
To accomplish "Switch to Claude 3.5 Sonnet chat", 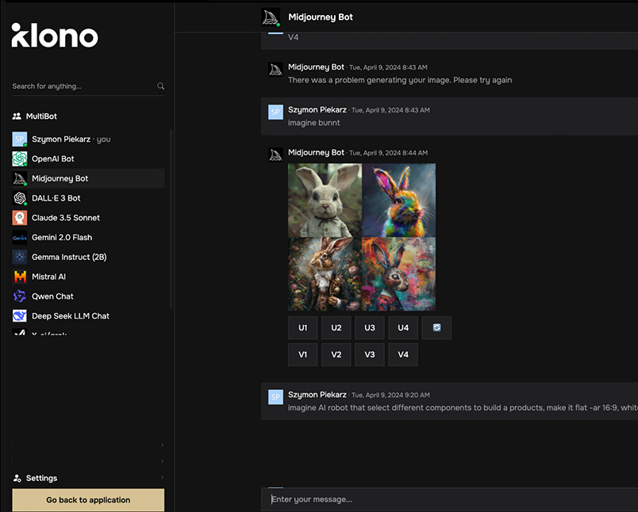I will [x=88, y=218].
